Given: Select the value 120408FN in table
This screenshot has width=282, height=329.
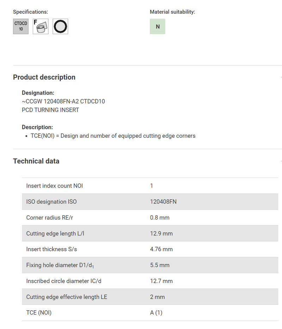Looking at the screenshot, I should [163, 202].
